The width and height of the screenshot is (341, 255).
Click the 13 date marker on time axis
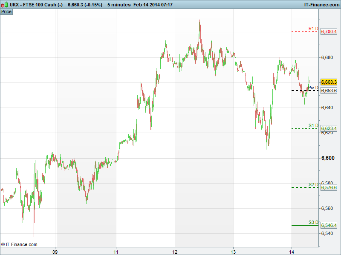click(x=233, y=251)
